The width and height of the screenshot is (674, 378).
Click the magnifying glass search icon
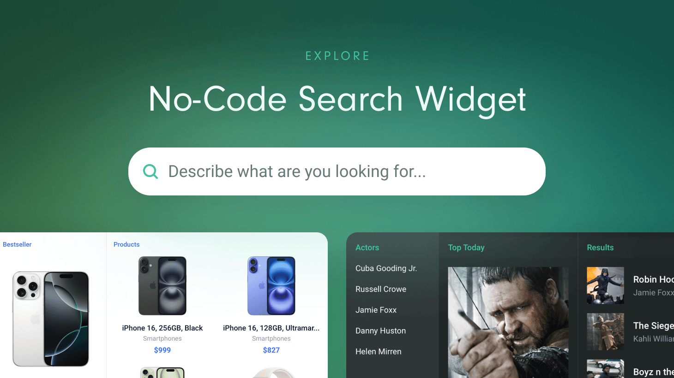[x=150, y=171]
